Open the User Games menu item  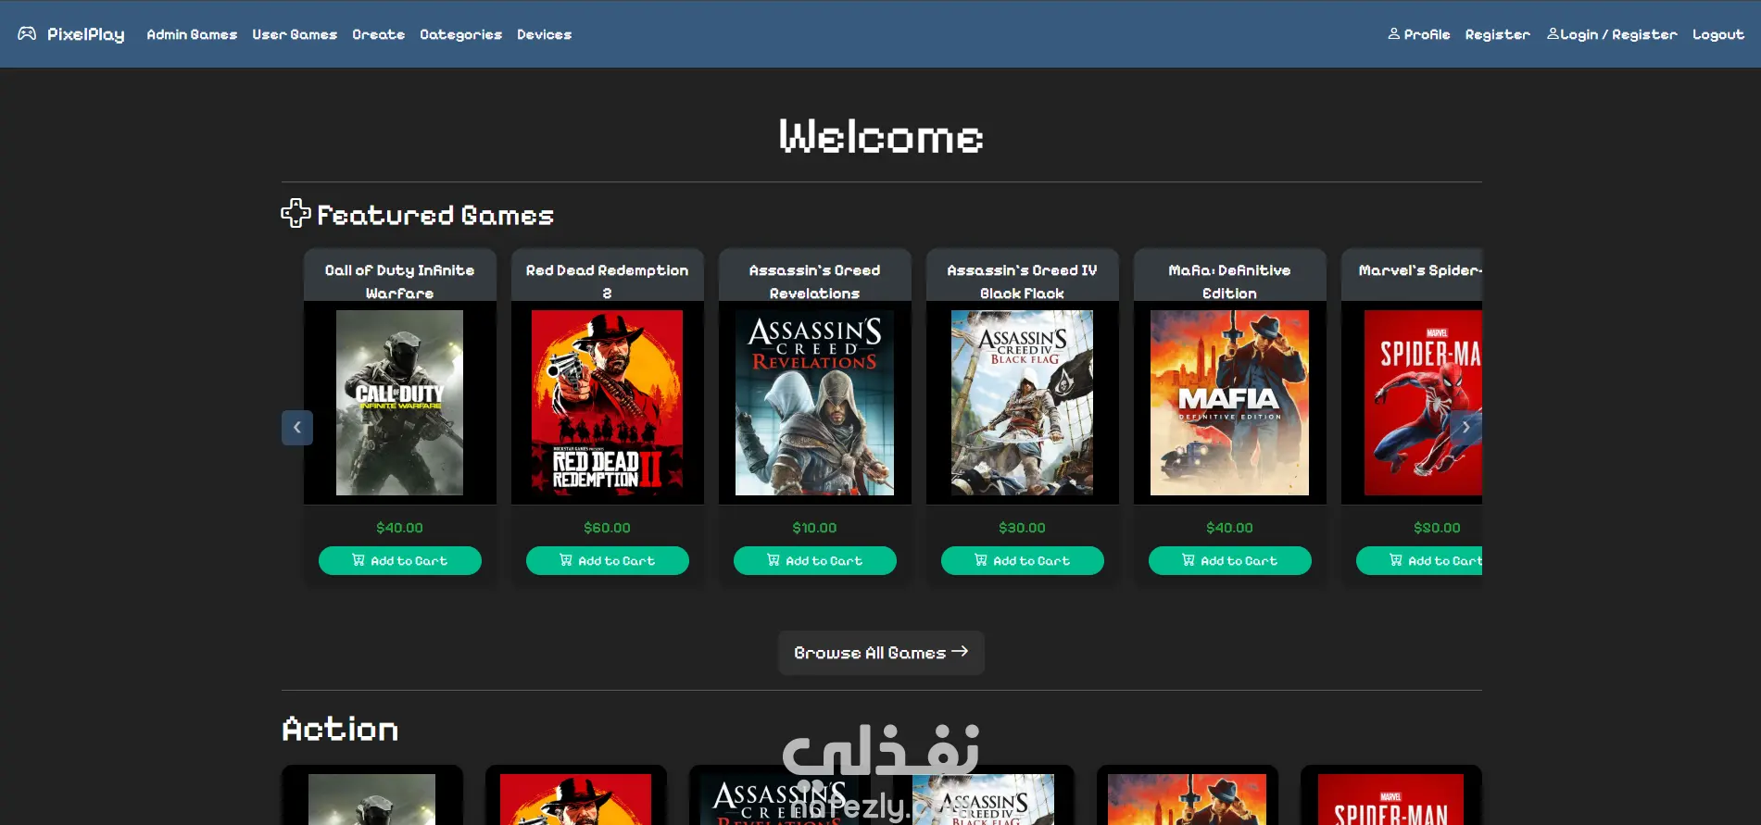tap(295, 34)
